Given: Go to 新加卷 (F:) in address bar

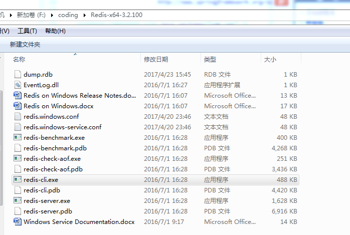Looking at the screenshot, I should pos(31,15).
